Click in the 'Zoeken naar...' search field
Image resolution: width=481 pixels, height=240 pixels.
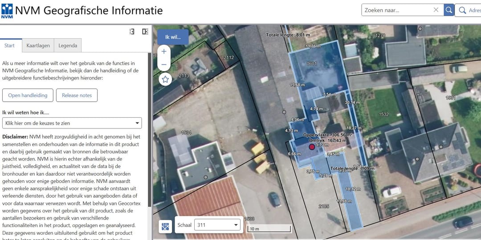coord(396,10)
